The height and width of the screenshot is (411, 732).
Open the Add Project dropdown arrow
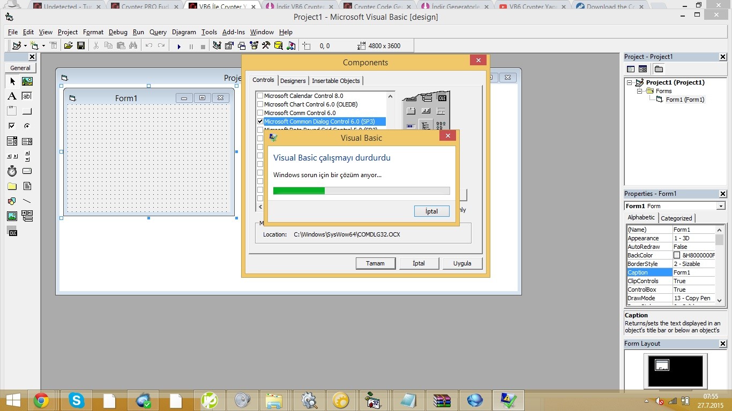point(25,46)
